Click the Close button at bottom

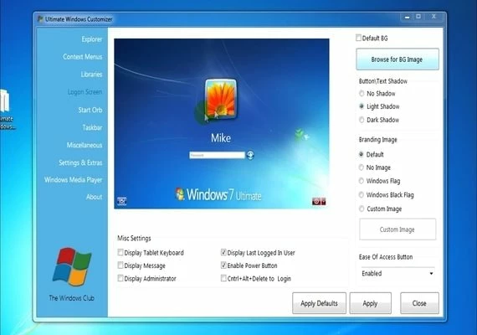419,303
